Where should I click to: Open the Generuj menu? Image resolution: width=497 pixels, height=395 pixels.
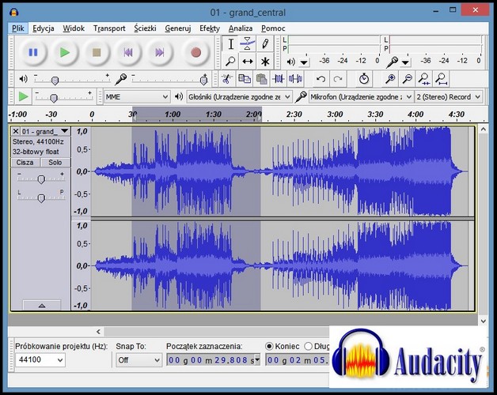tap(178, 28)
